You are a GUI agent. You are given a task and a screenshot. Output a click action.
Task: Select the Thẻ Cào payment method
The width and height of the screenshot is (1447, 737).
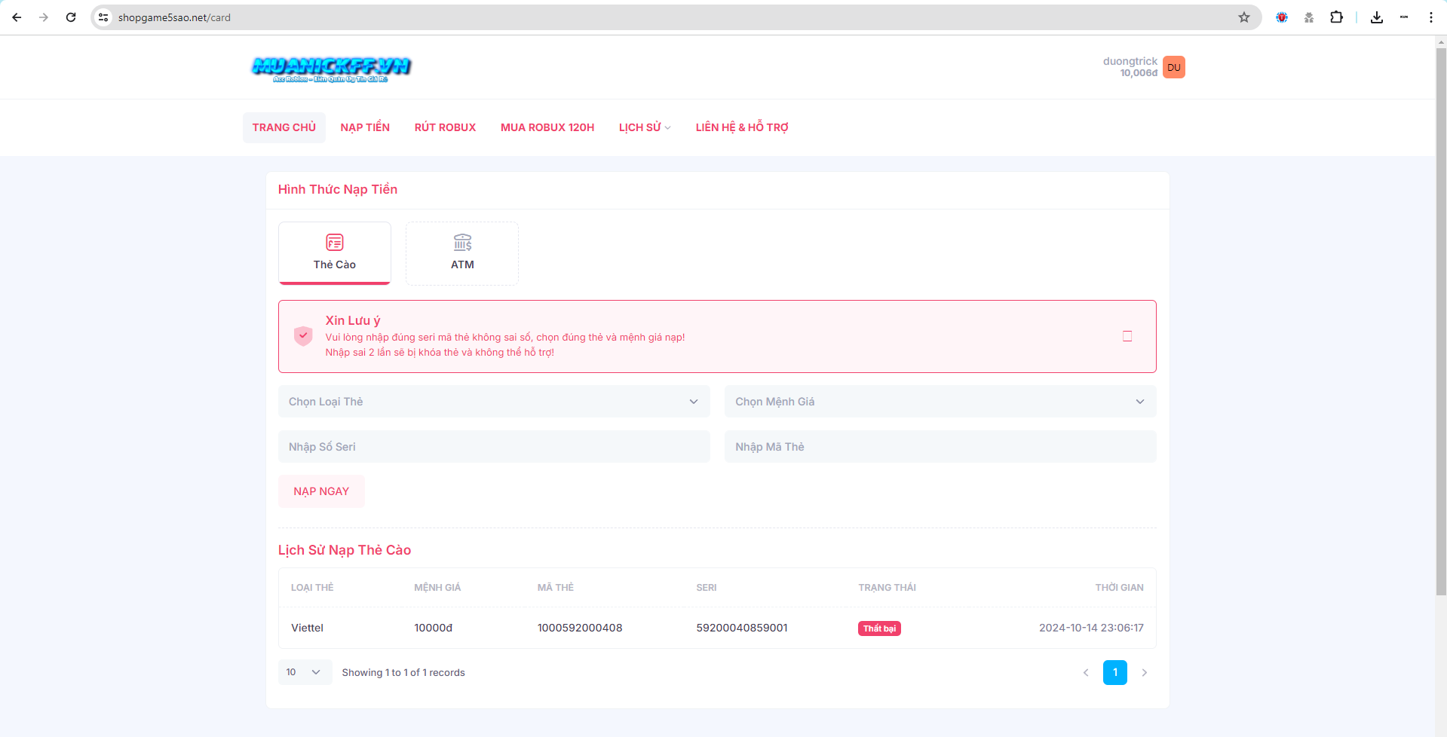[335, 252]
